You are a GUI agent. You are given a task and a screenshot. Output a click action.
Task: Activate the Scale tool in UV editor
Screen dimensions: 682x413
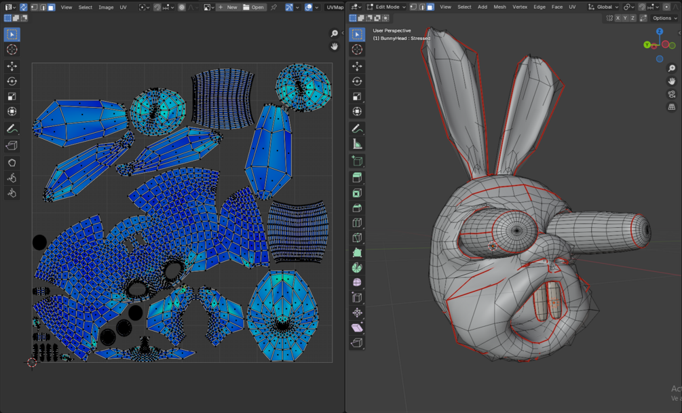pos(12,96)
